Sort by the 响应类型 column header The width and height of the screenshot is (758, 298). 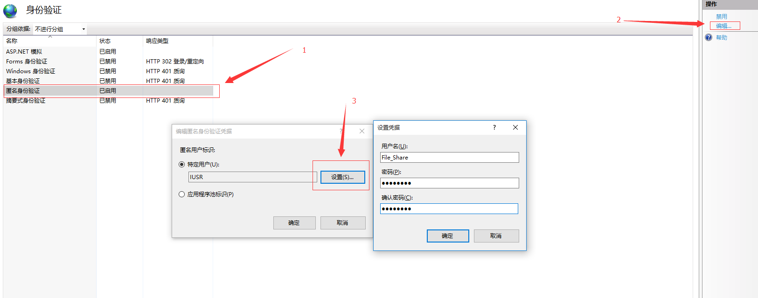pyautogui.click(x=178, y=41)
